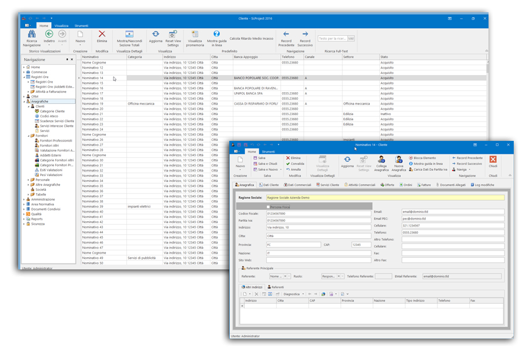Close the Navigazione panel
This screenshot has width=532, height=351.
pos(72,59)
